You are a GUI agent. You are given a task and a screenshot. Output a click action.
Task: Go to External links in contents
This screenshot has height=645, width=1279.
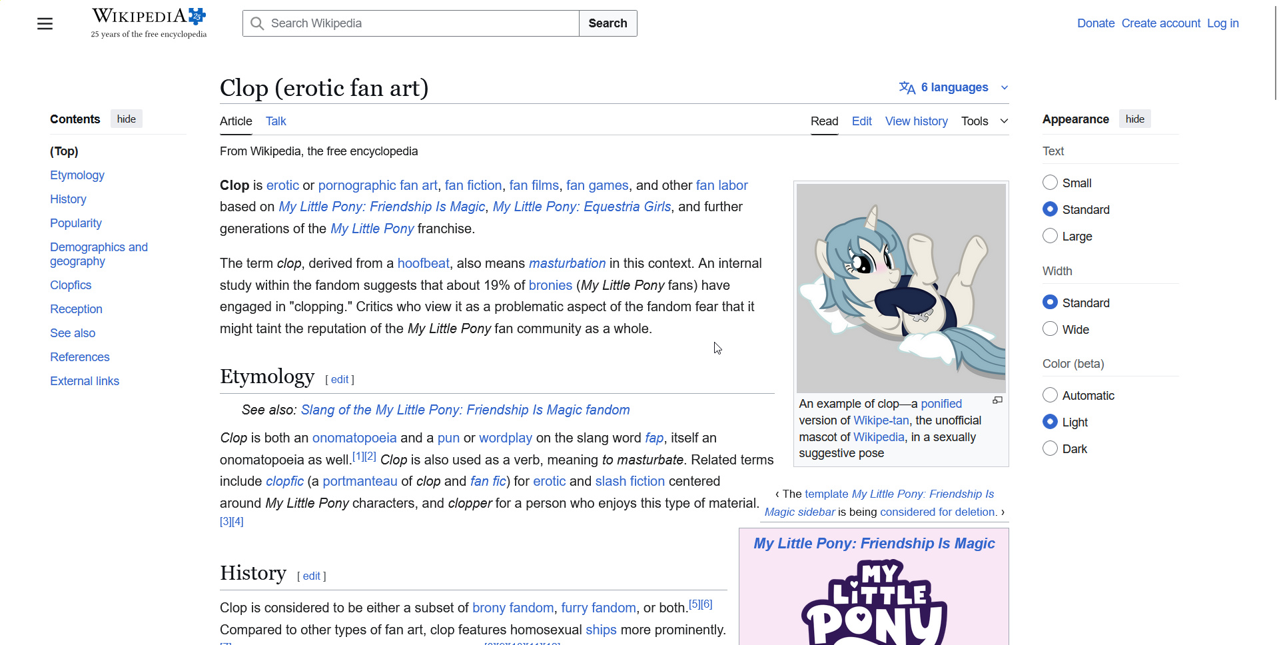[85, 381]
